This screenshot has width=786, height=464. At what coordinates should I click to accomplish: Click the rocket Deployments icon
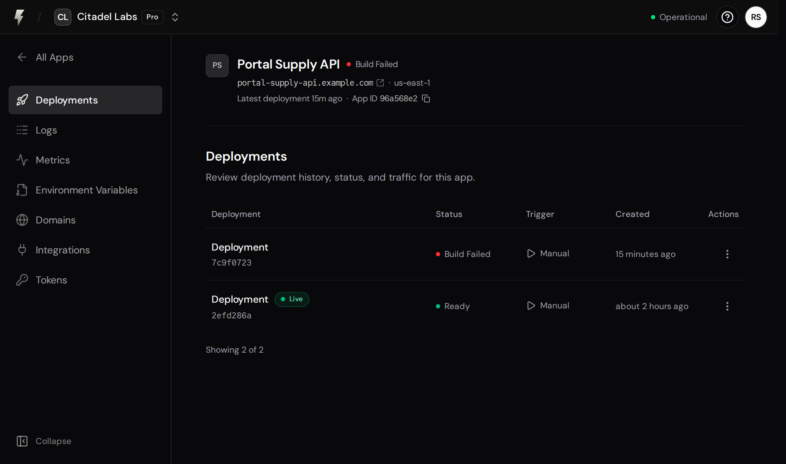[22, 100]
